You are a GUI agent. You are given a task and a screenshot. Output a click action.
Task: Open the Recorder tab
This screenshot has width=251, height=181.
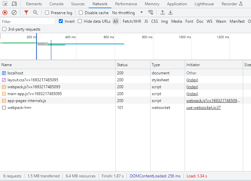click(229, 4)
